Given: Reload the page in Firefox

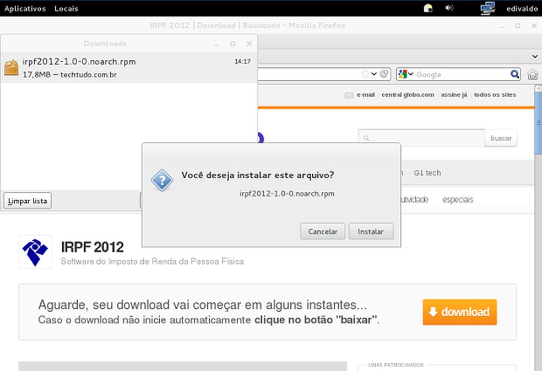Looking at the screenshot, I should 384,74.
